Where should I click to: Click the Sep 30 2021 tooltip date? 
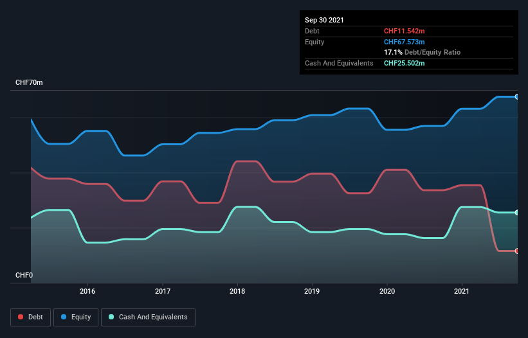[x=324, y=20]
